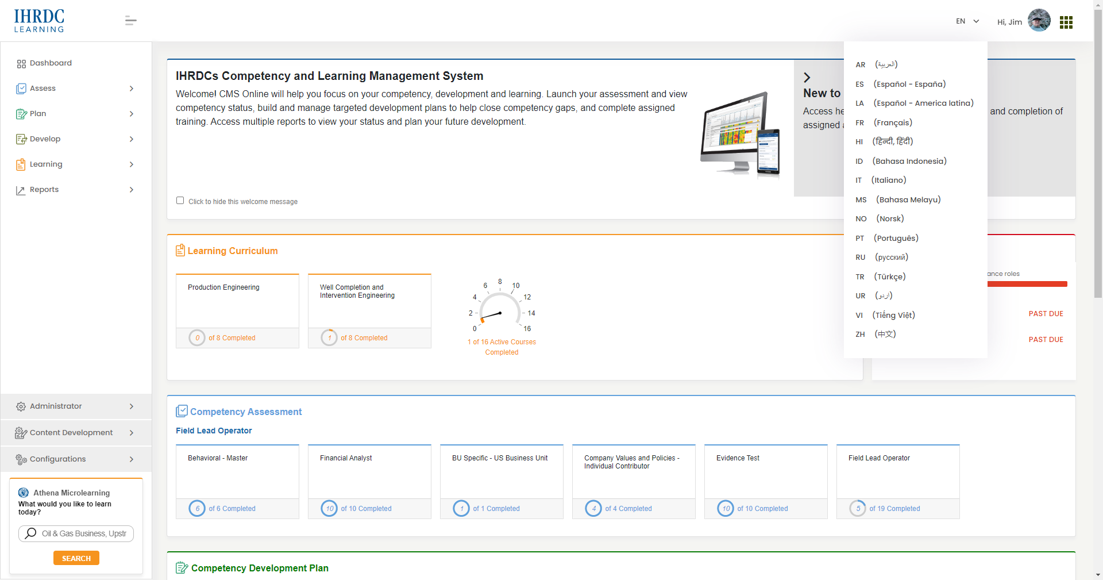The image size is (1103, 580).
Task: Expand the Assess menu chevron
Action: (x=132, y=89)
